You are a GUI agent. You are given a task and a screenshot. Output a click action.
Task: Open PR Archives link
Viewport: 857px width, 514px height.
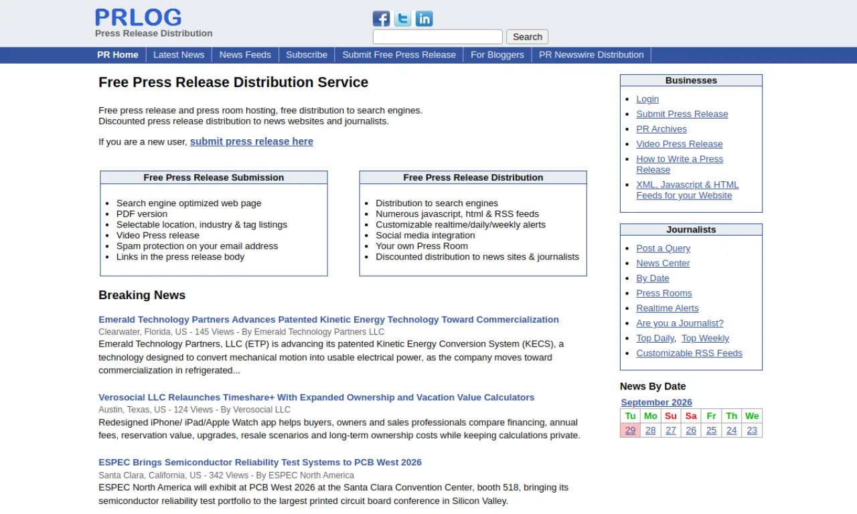661,129
